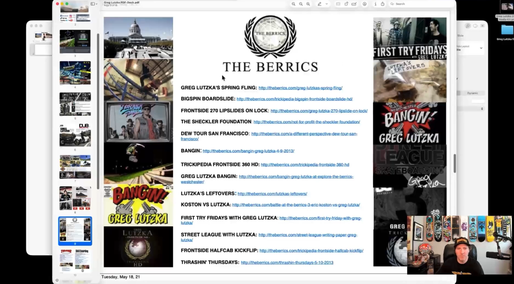Click the zoom out magnifier in Preview toolbar
The image size is (514, 284).
294,4
